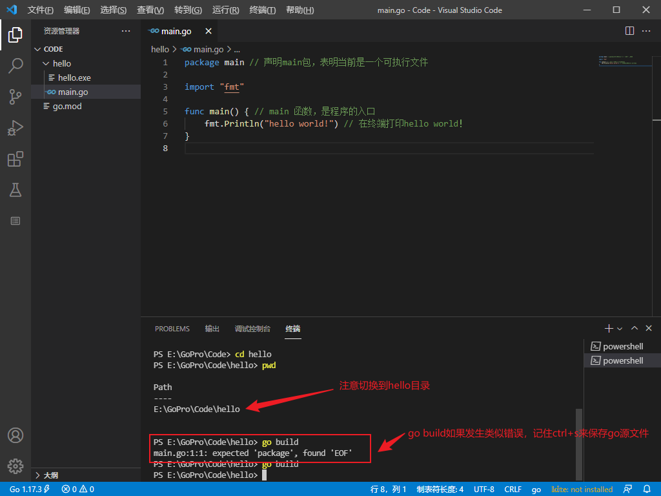Open the Manage settings gear
The image size is (661, 496).
pos(15,466)
